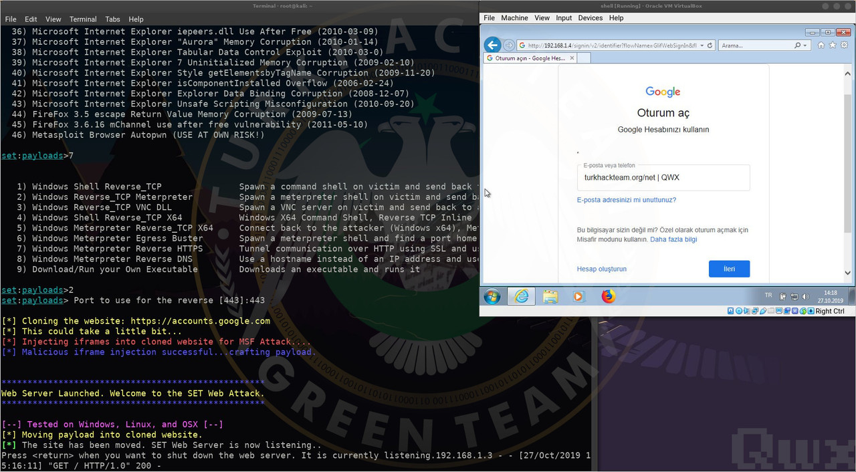Click the E-posta veya telefon field

[663, 178]
